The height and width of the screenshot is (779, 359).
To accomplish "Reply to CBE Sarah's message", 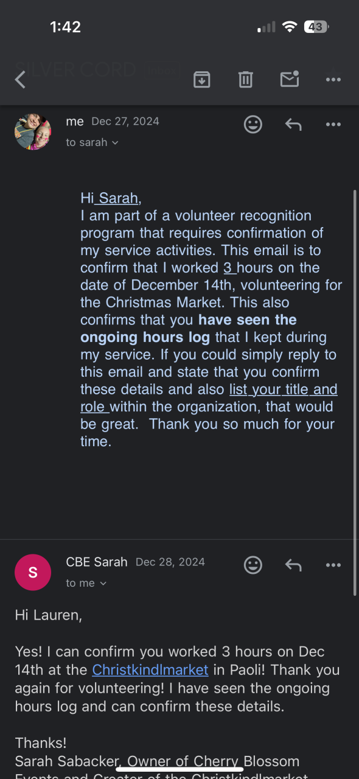I will pyautogui.click(x=293, y=565).
